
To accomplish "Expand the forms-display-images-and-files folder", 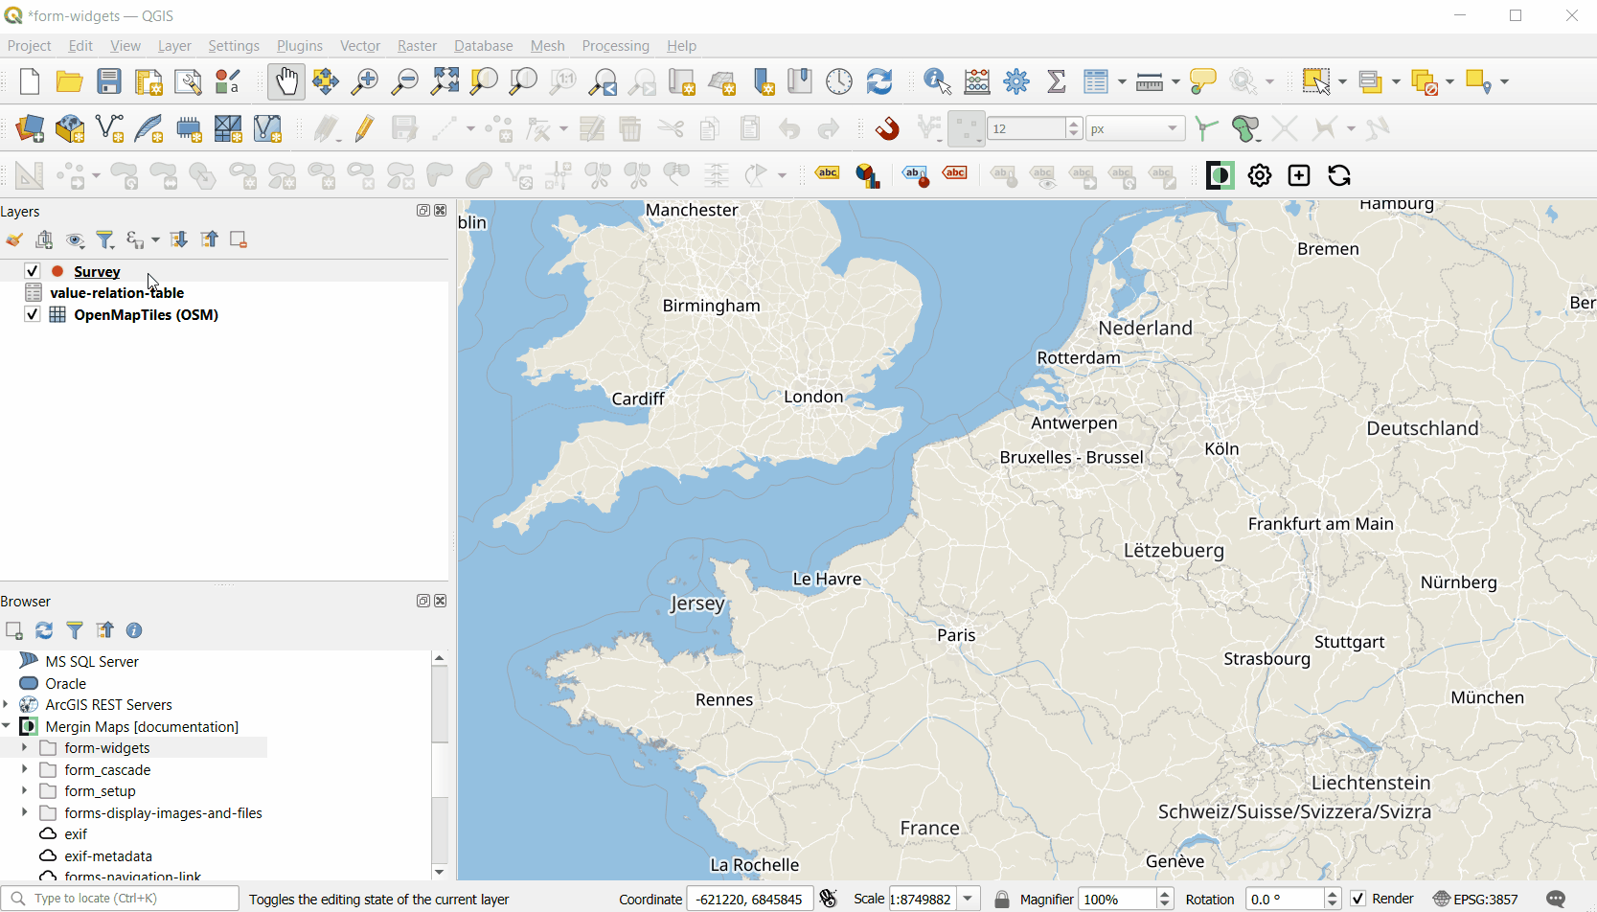I will [25, 812].
